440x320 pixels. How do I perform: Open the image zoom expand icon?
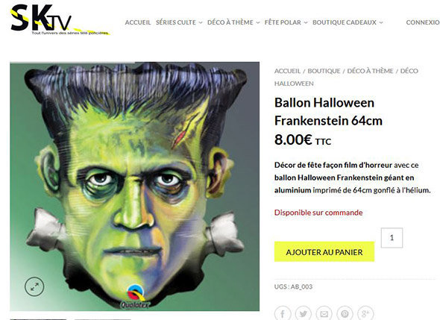click(34, 286)
